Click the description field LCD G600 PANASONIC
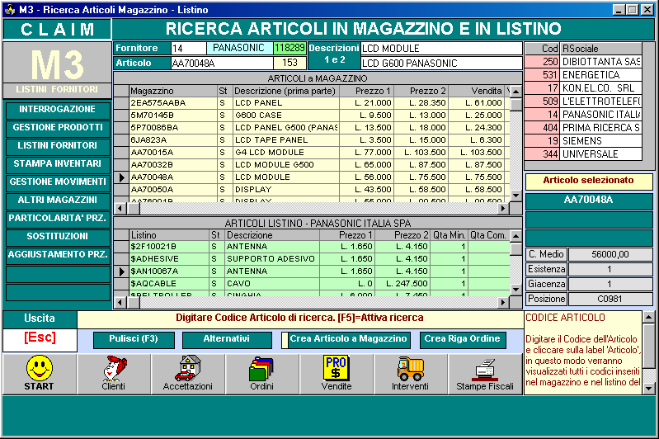This screenshot has height=439, width=659. tap(441, 63)
